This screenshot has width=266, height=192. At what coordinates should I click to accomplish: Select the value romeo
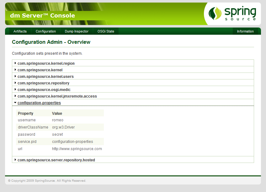click(58, 120)
